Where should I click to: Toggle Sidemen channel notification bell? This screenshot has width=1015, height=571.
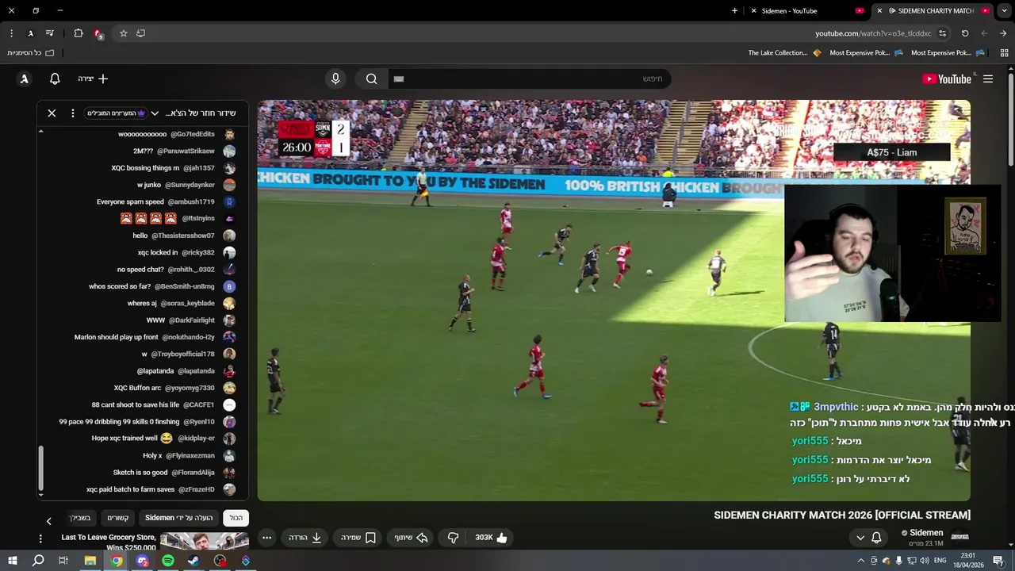point(876,538)
